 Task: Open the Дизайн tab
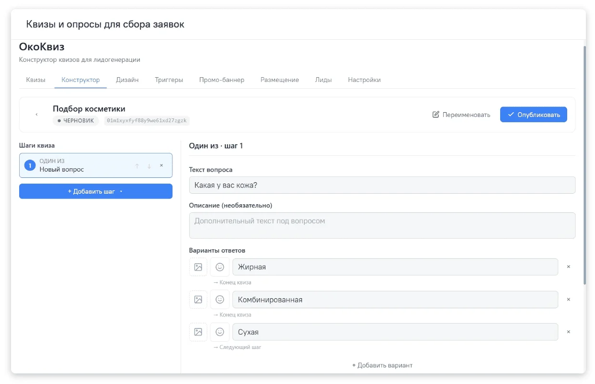point(127,80)
